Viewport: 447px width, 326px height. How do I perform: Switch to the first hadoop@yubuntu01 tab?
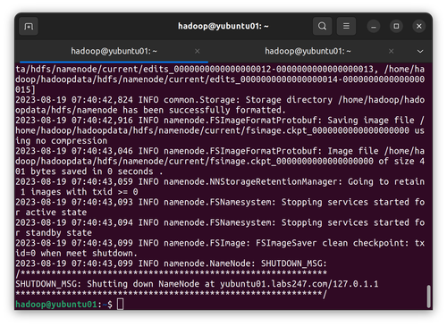[114, 51]
